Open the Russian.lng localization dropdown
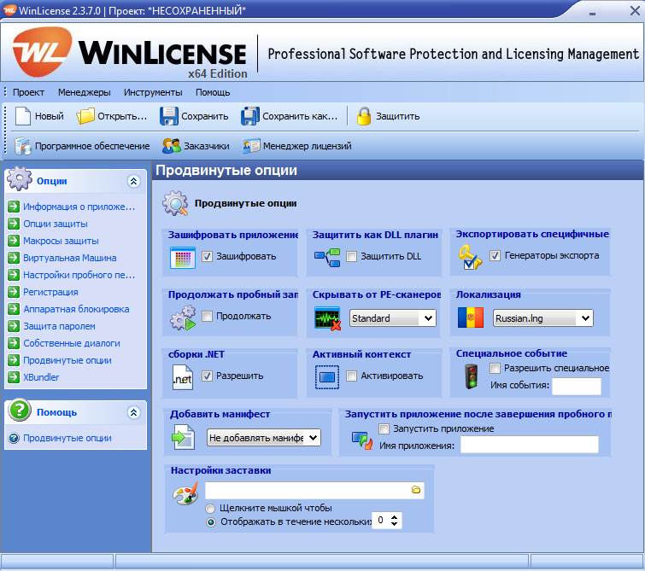 pos(584,318)
